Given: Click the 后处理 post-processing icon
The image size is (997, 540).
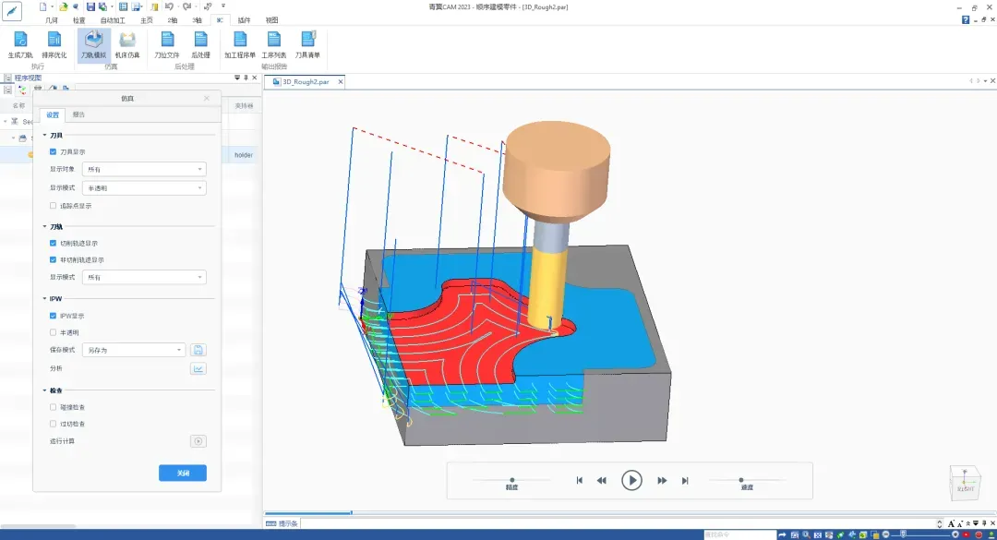Looking at the screenshot, I should coord(201,44).
